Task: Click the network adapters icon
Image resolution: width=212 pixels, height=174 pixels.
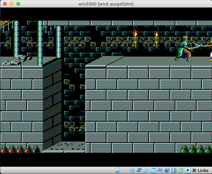Action: click(x=139, y=170)
